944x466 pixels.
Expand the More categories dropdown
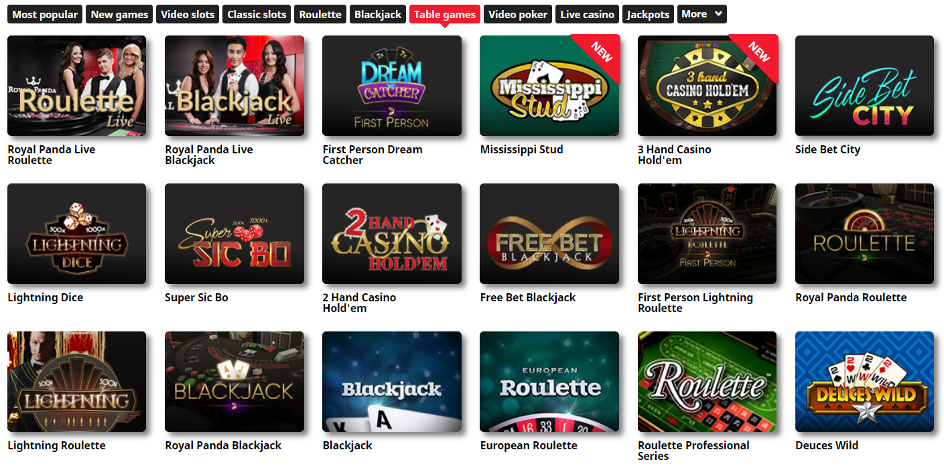702,14
